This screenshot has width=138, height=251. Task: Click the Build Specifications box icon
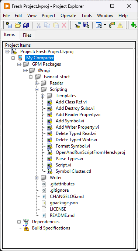[26, 228]
